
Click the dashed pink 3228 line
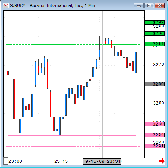coord(73,146)
